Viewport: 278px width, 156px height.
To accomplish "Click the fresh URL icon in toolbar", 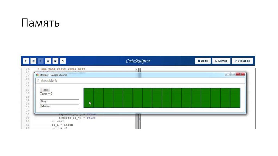I will 48,61.
